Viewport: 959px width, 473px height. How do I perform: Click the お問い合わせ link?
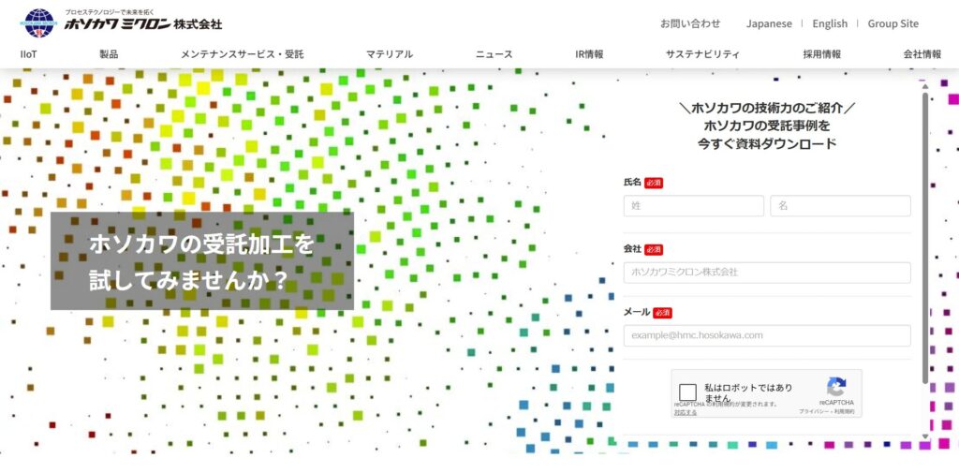[690, 23]
